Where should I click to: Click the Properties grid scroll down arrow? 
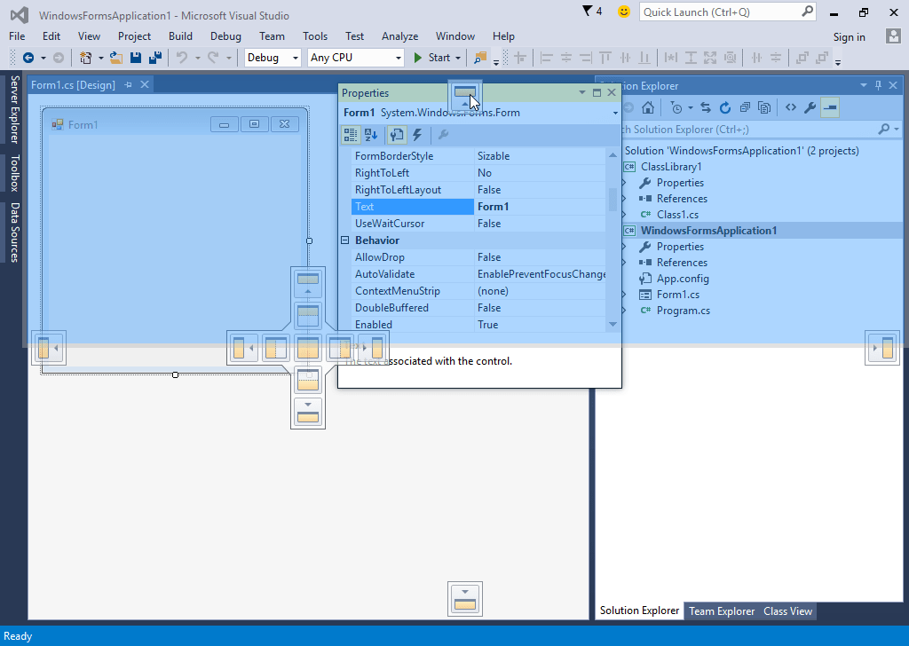[613, 325]
